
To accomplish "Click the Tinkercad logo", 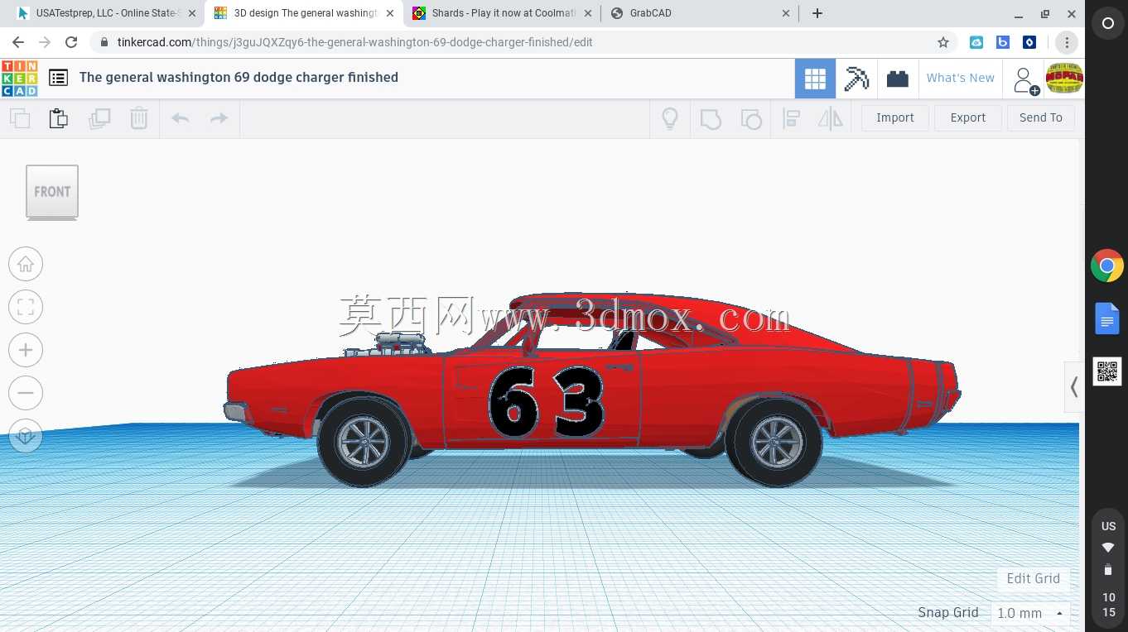I will (19, 78).
